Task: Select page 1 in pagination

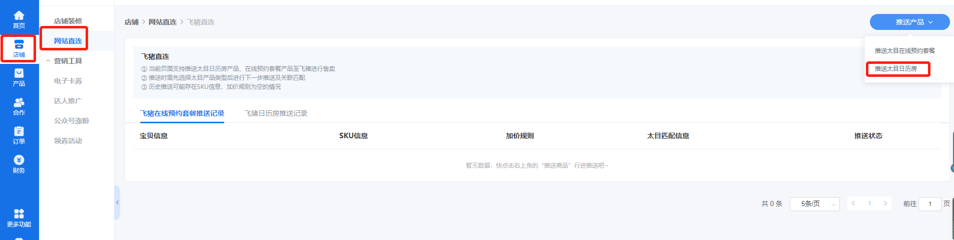Action: point(869,204)
